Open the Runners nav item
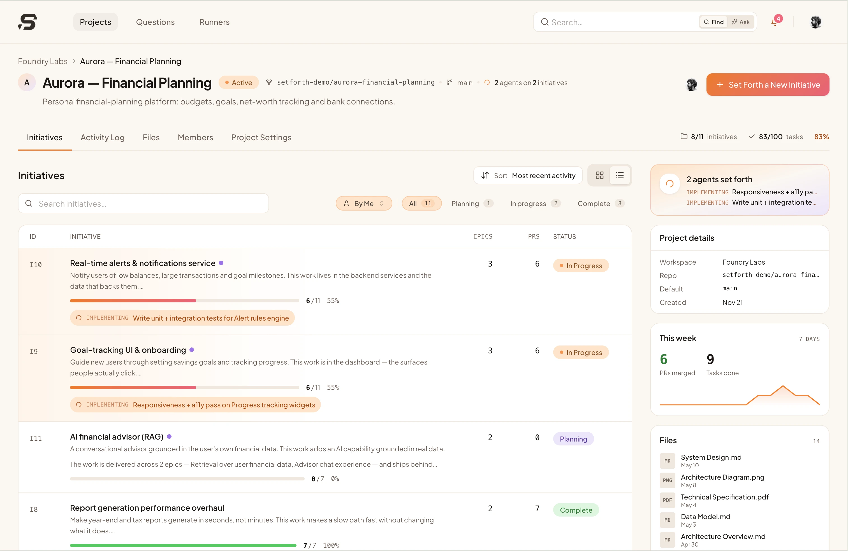848x551 pixels. click(x=214, y=22)
